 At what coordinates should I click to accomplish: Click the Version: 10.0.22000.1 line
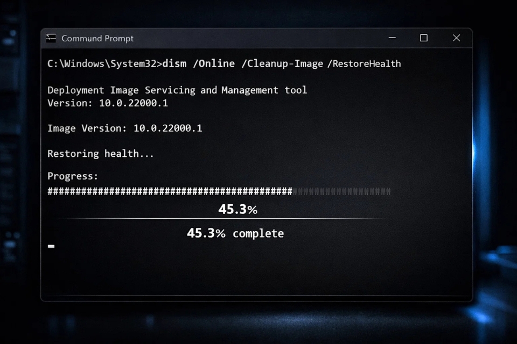[x=108, y=103]
